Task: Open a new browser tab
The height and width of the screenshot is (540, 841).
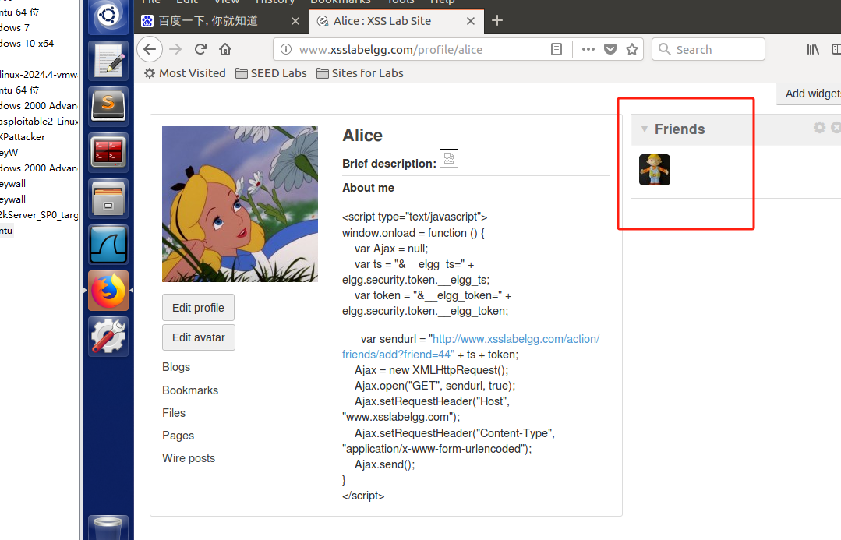Action: 497,20
